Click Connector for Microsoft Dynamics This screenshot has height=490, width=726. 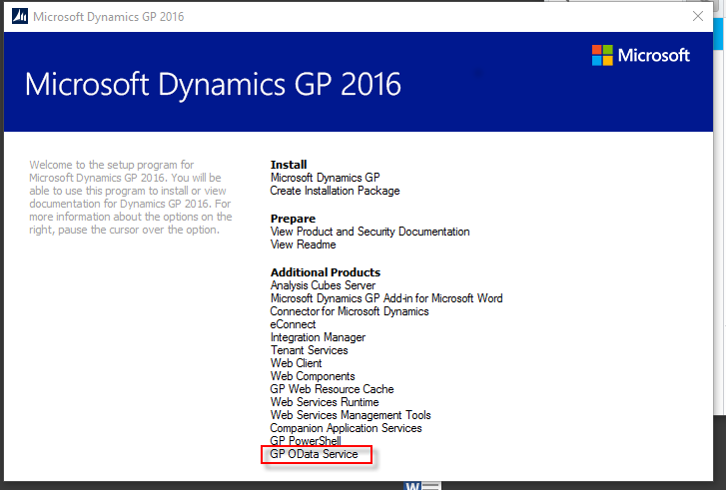click(349, 311)
